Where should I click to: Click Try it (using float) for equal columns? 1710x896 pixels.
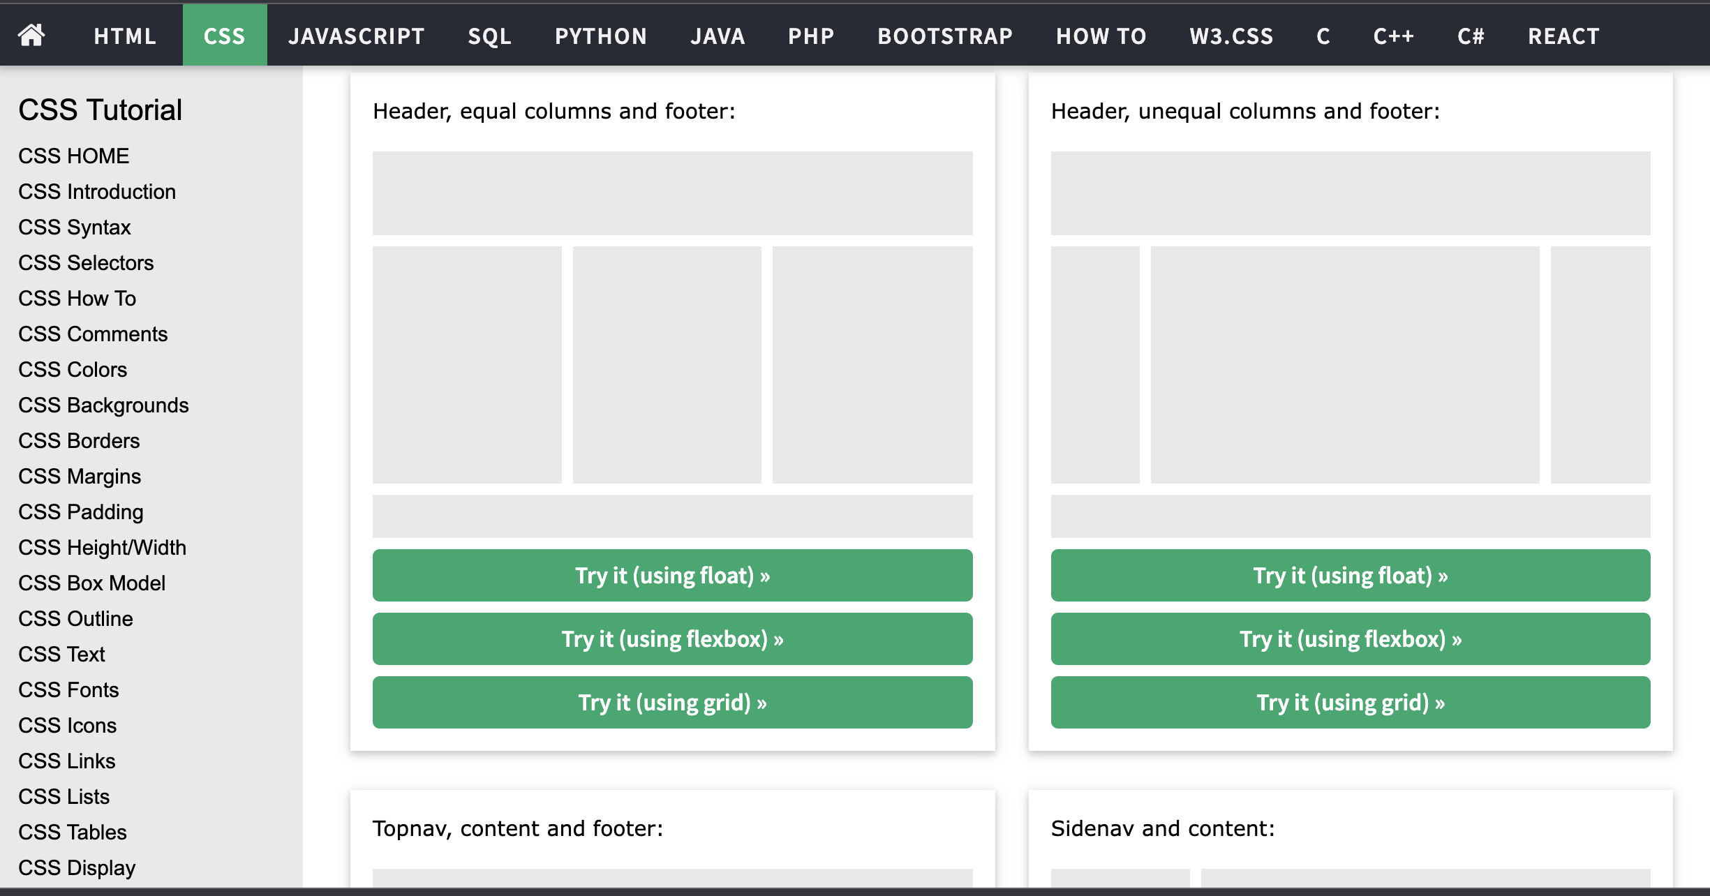[671, 575]
